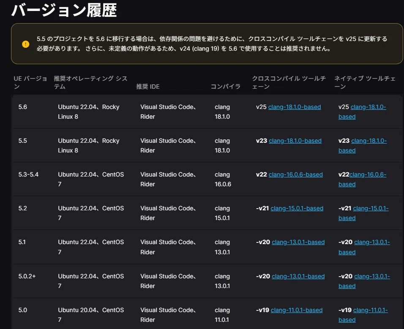Screen dimensions: 404x329
Task: Select the 5.1 version cell
Action: click(22, 242)
